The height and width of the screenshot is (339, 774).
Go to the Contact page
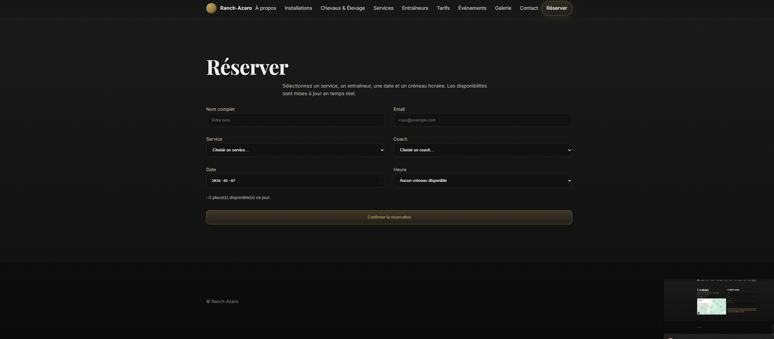click(528, 8)
